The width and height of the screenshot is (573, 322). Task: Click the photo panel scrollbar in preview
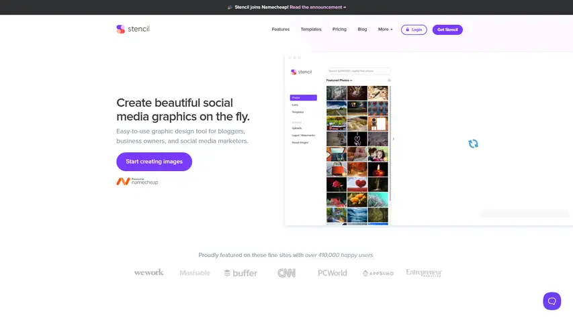pos(390,143)
